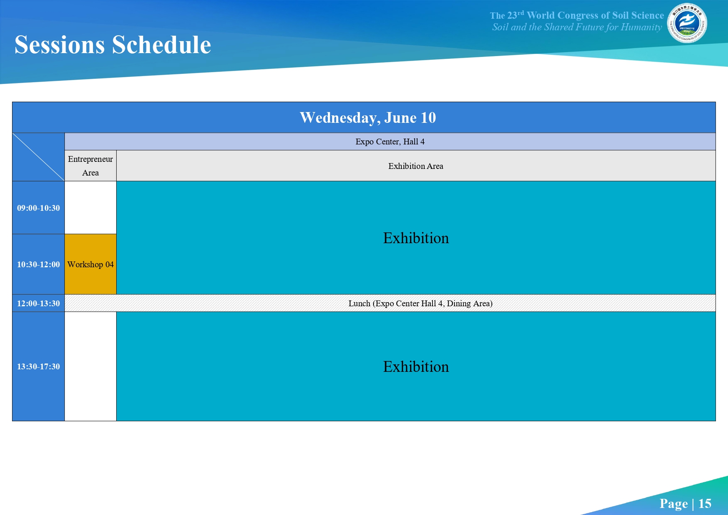728x515 pixels.
Task: Click the Exhibition Area column header
Action: (x=416, y=166)
